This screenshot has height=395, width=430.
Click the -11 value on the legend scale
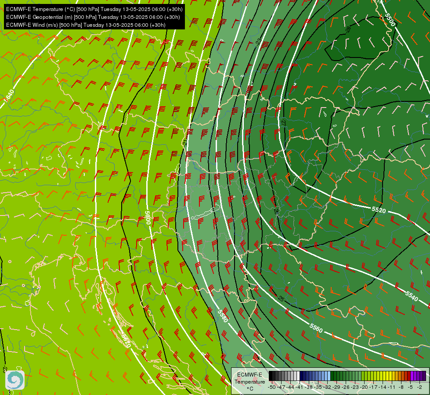tap(391, 387)
